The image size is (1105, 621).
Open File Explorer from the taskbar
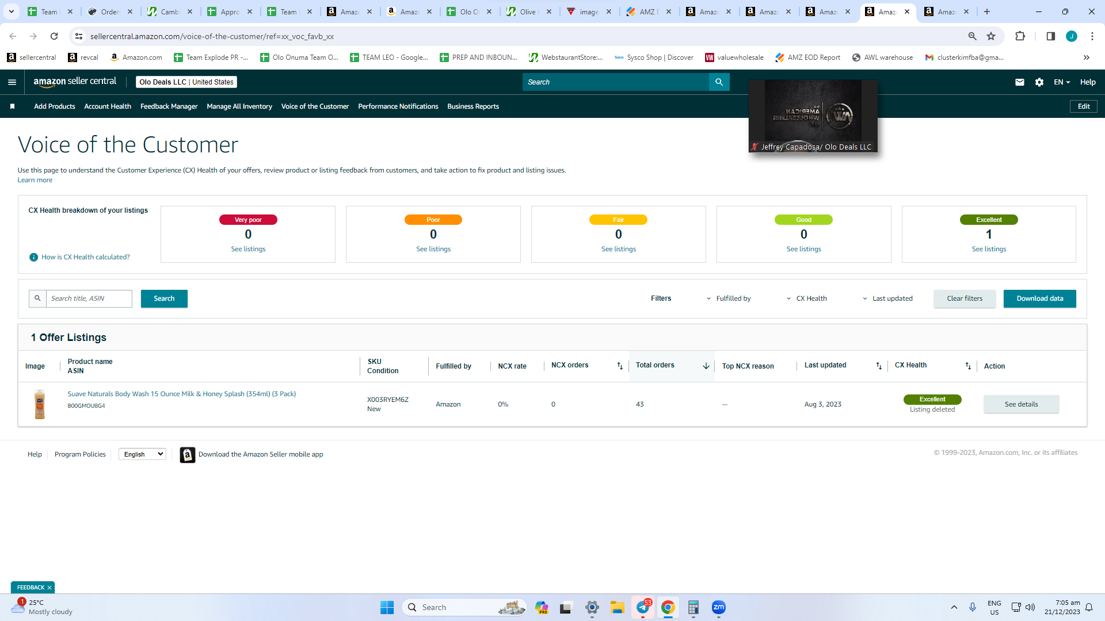(618, 607)
